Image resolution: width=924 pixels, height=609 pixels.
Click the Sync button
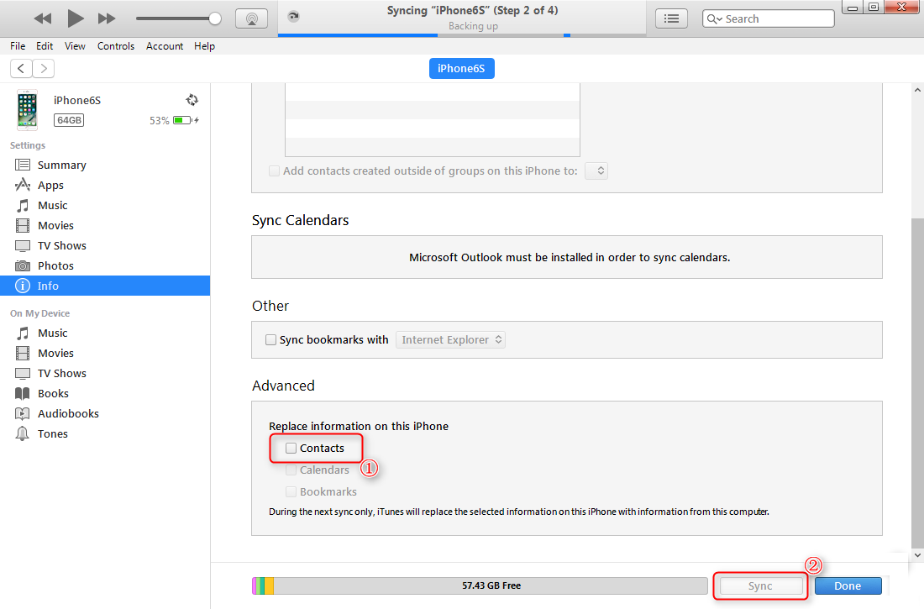click(x=759, y=585)
